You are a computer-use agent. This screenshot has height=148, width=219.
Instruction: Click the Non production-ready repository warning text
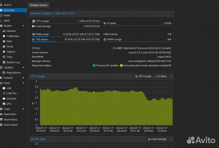tap(146, 66)
